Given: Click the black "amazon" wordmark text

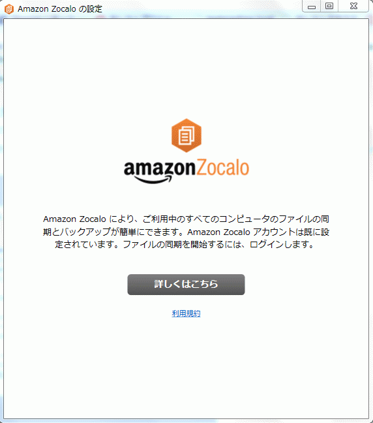Looking at the screenshot, I should click(x=159, y=168).
